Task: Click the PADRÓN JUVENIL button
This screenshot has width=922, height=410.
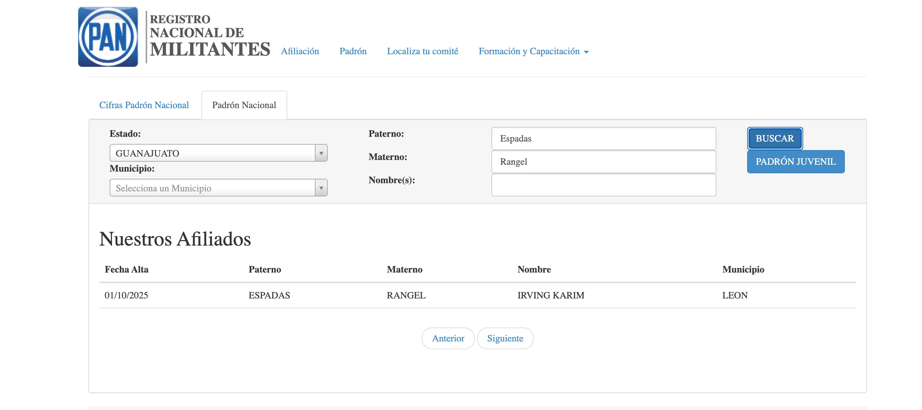Action: pyautogui.click(x=795, y=162)
